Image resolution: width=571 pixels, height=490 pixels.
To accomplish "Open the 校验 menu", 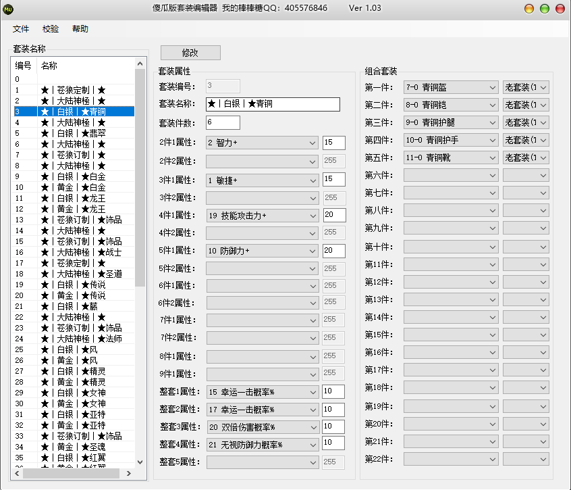I will (51, 29).
